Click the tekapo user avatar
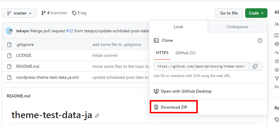The height and width of the screenshot is (127, 279). point(9,31)
